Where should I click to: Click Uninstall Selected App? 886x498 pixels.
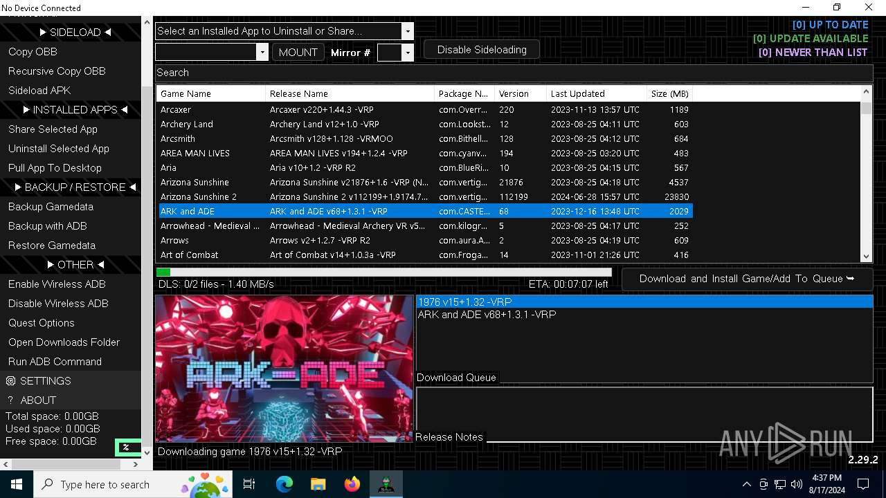[x=59, y=149]
